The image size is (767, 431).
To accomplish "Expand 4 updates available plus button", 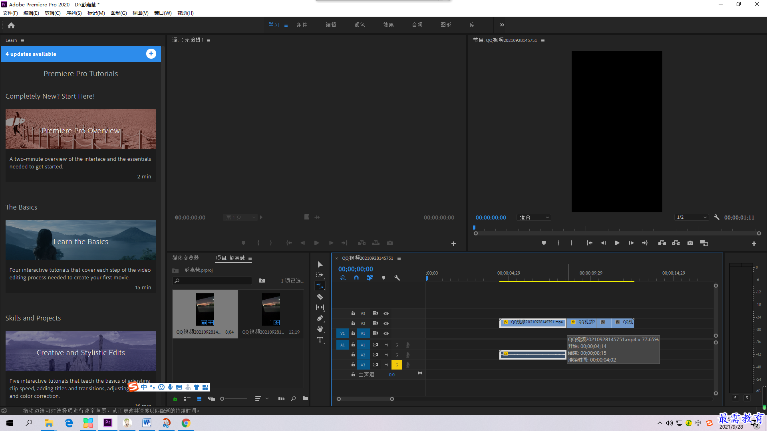I will tap(151, 54).
